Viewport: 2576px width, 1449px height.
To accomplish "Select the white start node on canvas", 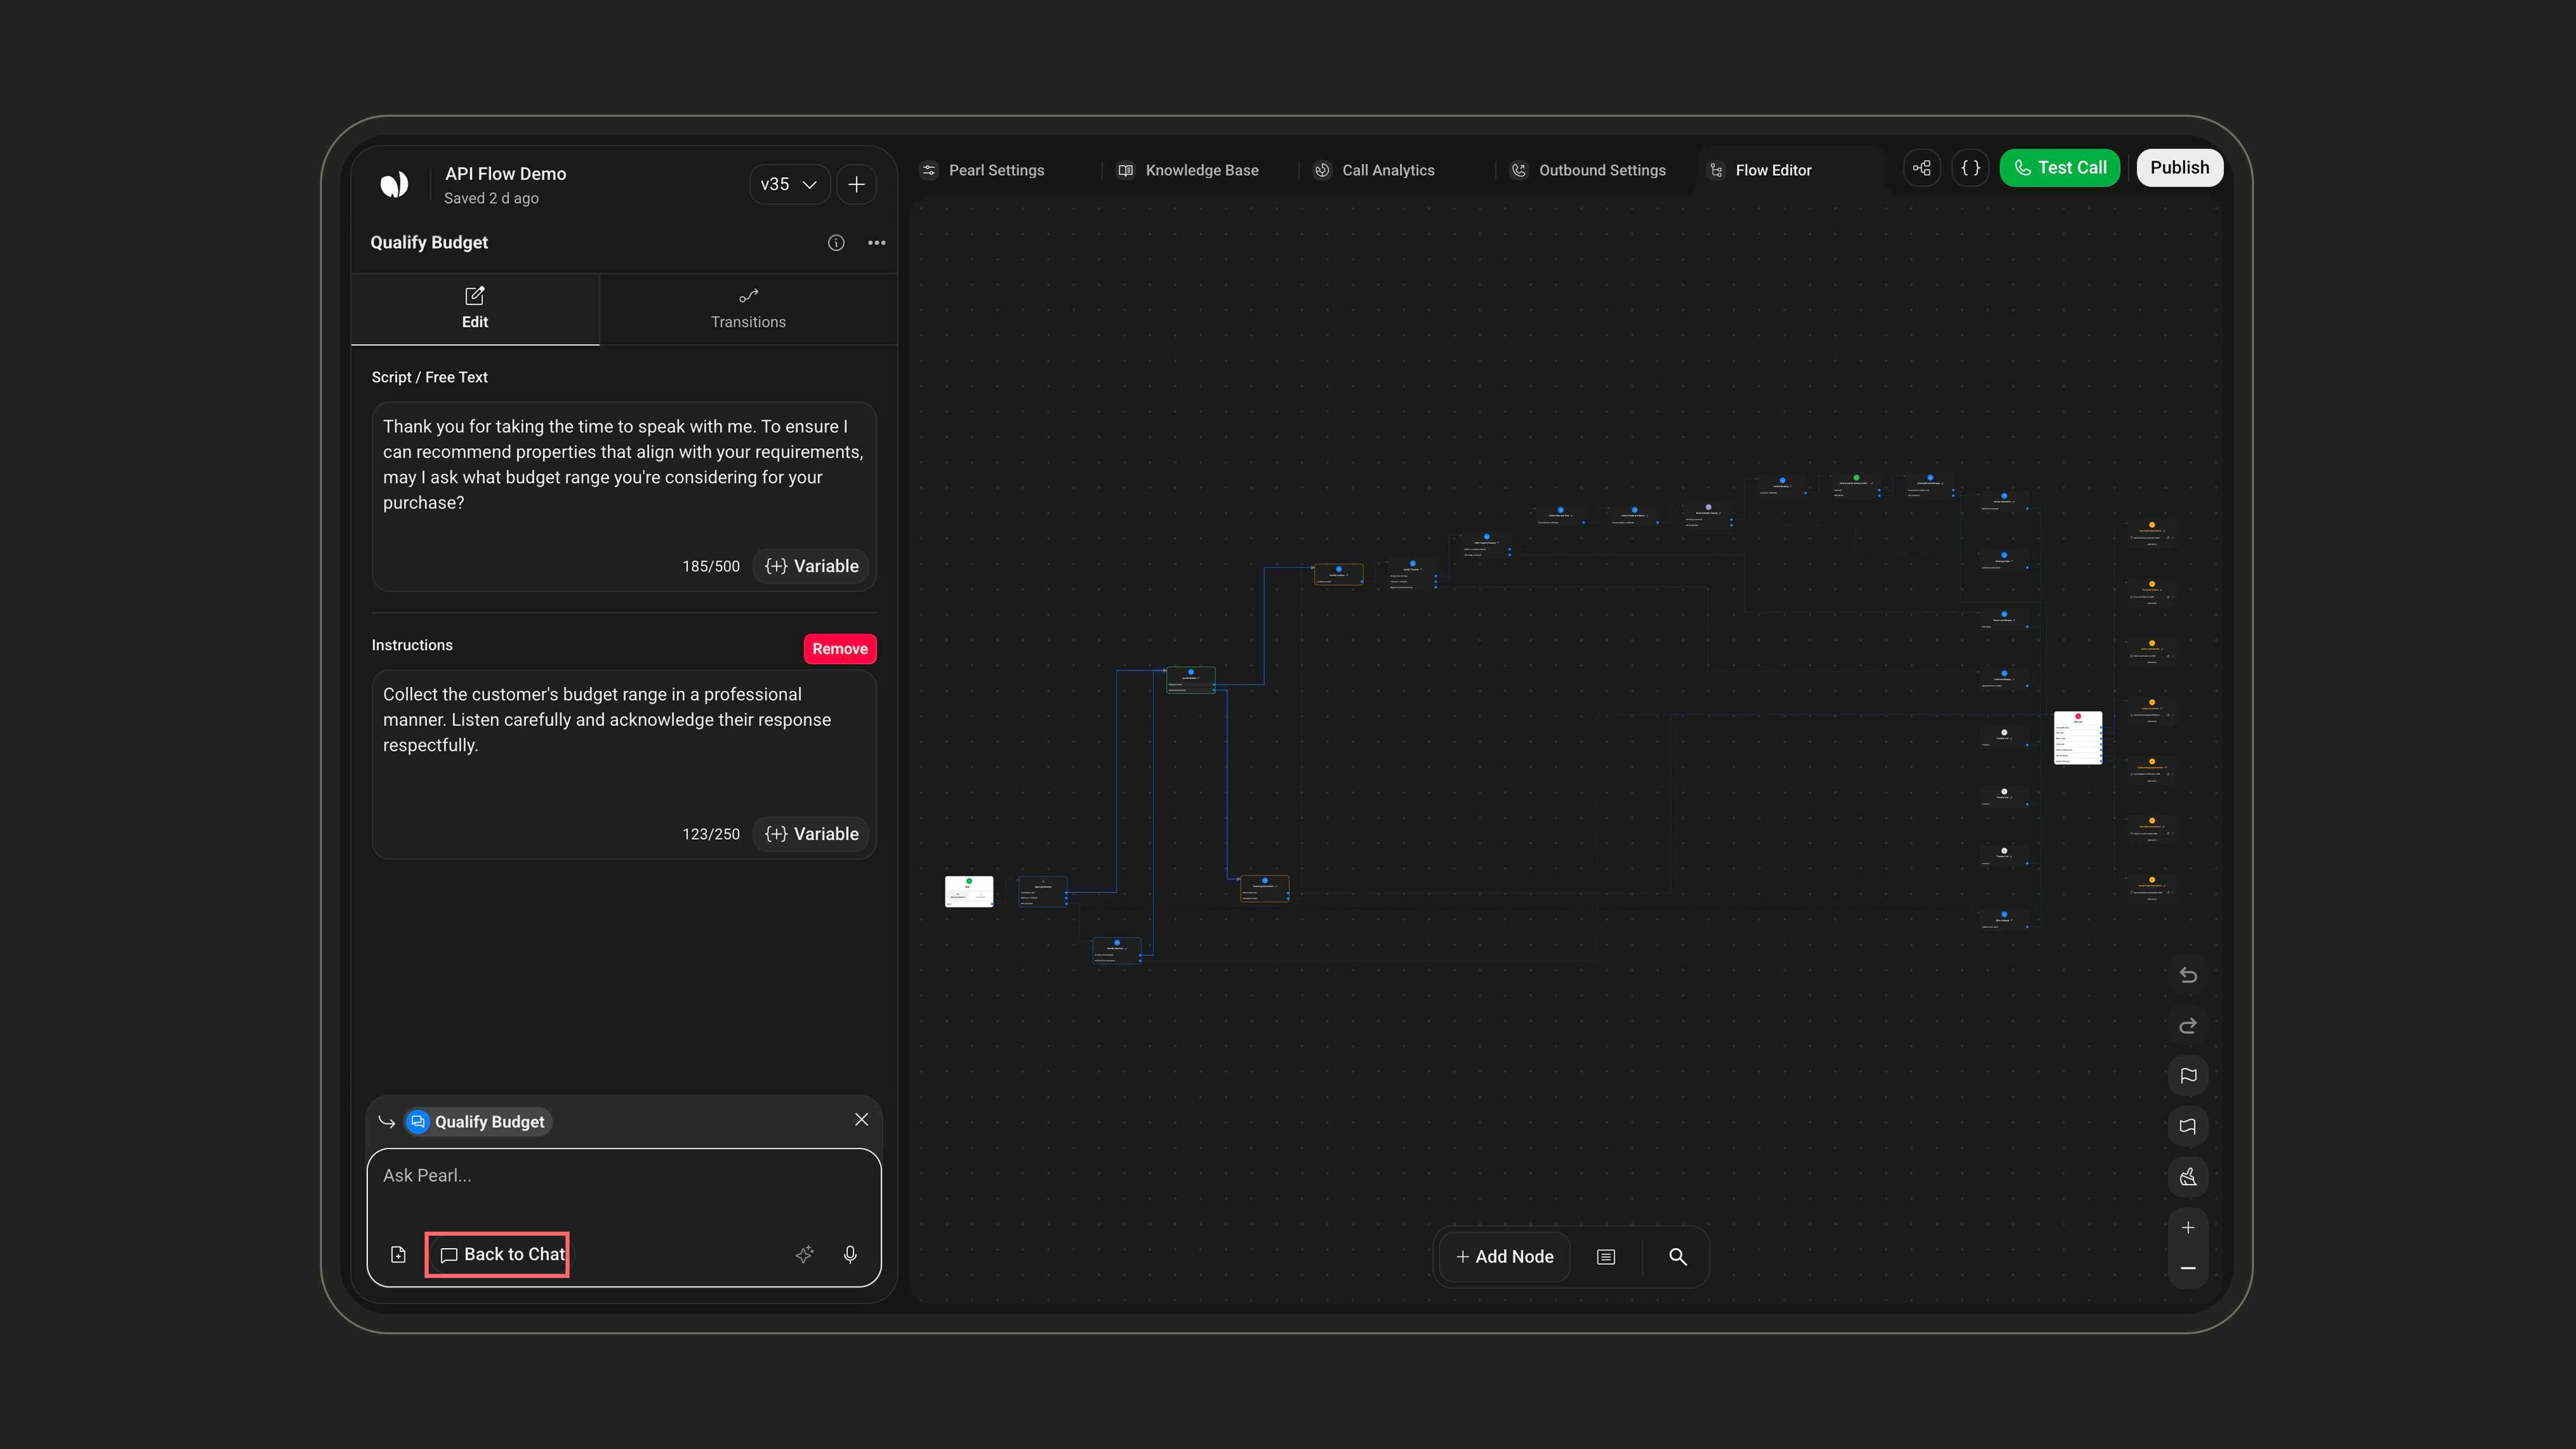I will 969,891.
